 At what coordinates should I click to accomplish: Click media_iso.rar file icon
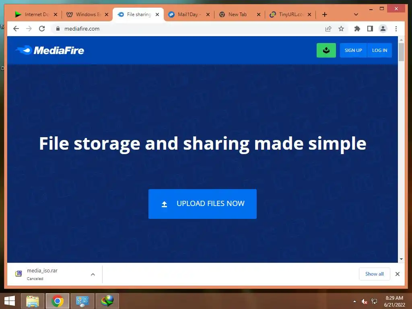tap(19, 274)
